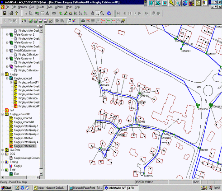Screen dimensions: 222x191
Task: Expand the Live Data node
Action: tap(2, 150)
